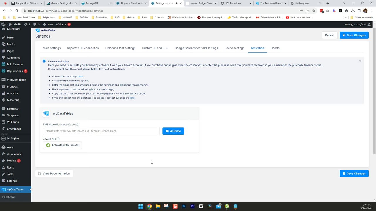Image resolution: width=376 pixels, height=211 pixels.
Task: Open File Explorer from the taskbar
Action: pyautogui.click(x=158, y=206)
